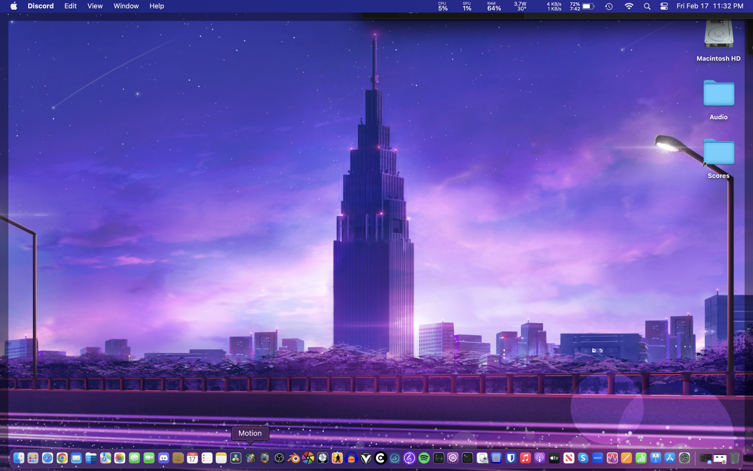Click the Wi-Fi status icon
The height and width of the screenshot is (471, 753).
coord(629,6)
